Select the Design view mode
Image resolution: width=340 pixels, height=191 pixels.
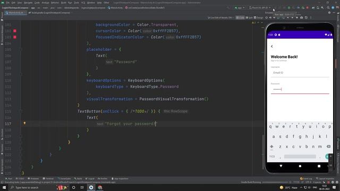click(259, 18)
